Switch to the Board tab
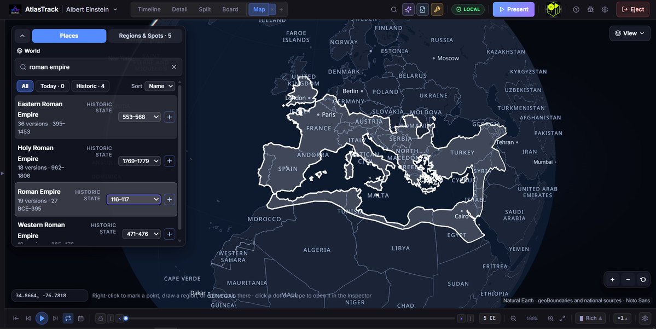The height and width of the screenshot is (329, 656). coord(230,9)
